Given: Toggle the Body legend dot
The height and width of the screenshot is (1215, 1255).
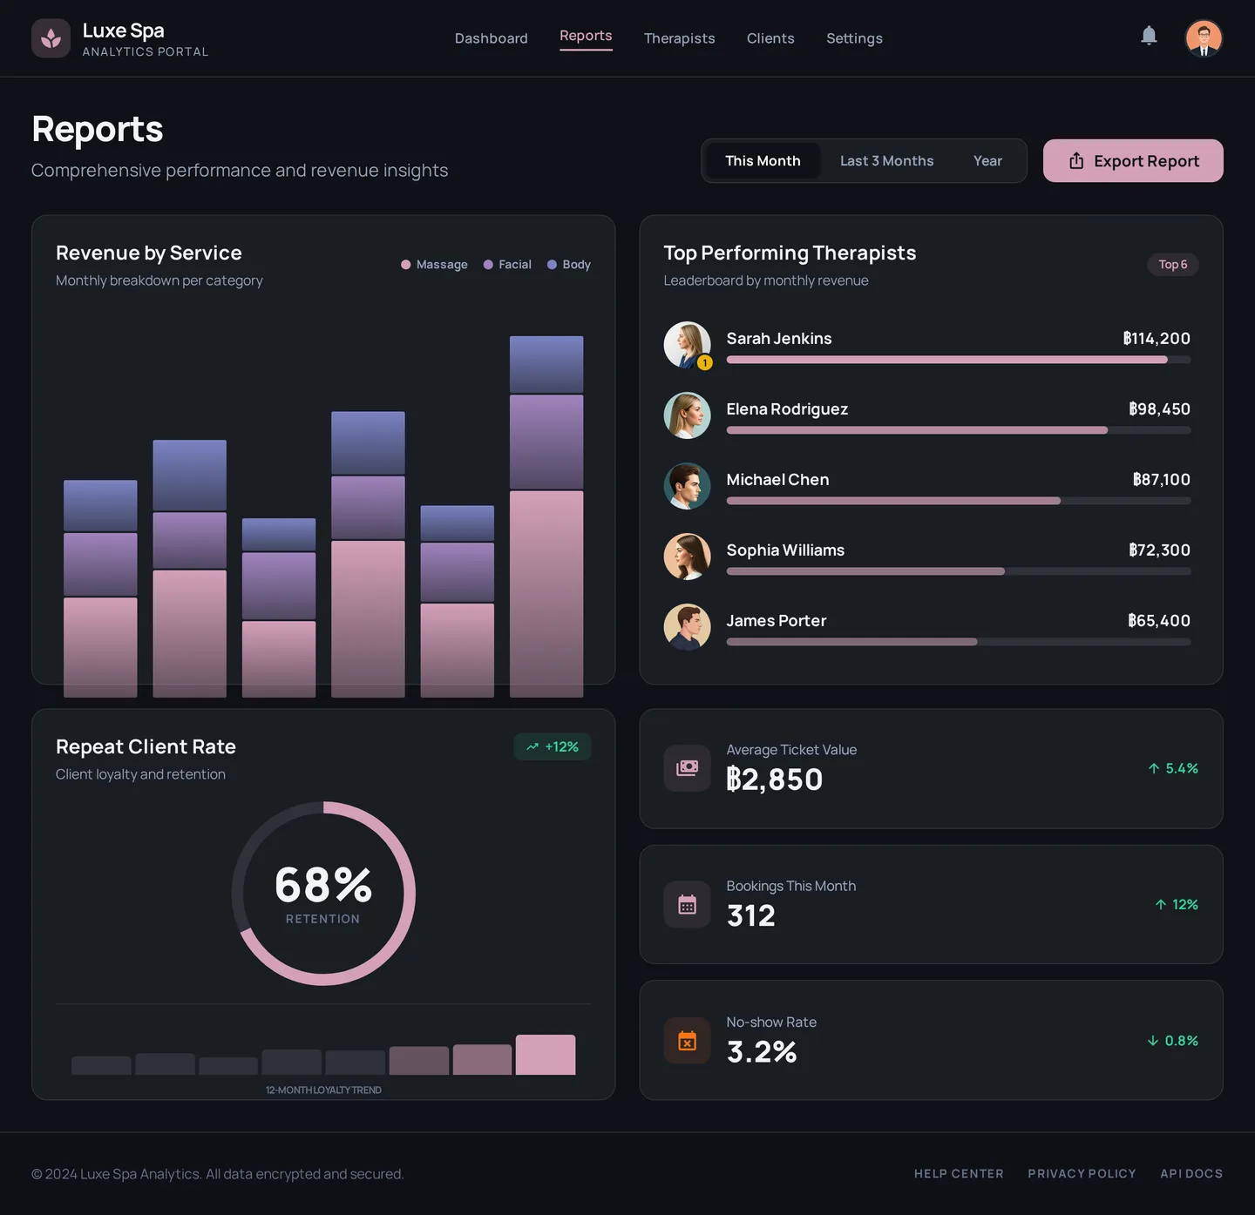Looking at the screenshot, I should coord(551,264).
